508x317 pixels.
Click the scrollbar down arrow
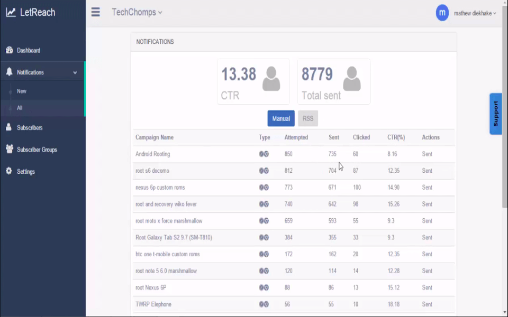(505, 312)
